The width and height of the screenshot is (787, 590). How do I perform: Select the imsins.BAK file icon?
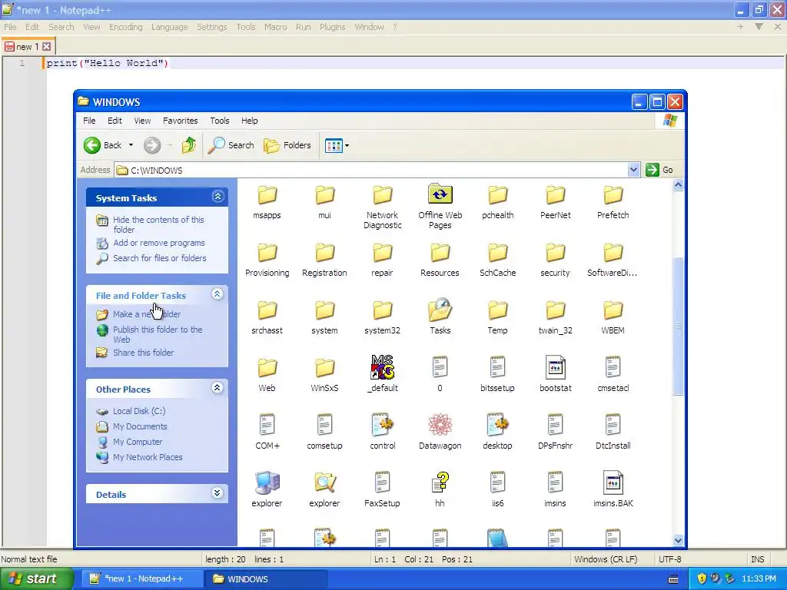point(613,483)
